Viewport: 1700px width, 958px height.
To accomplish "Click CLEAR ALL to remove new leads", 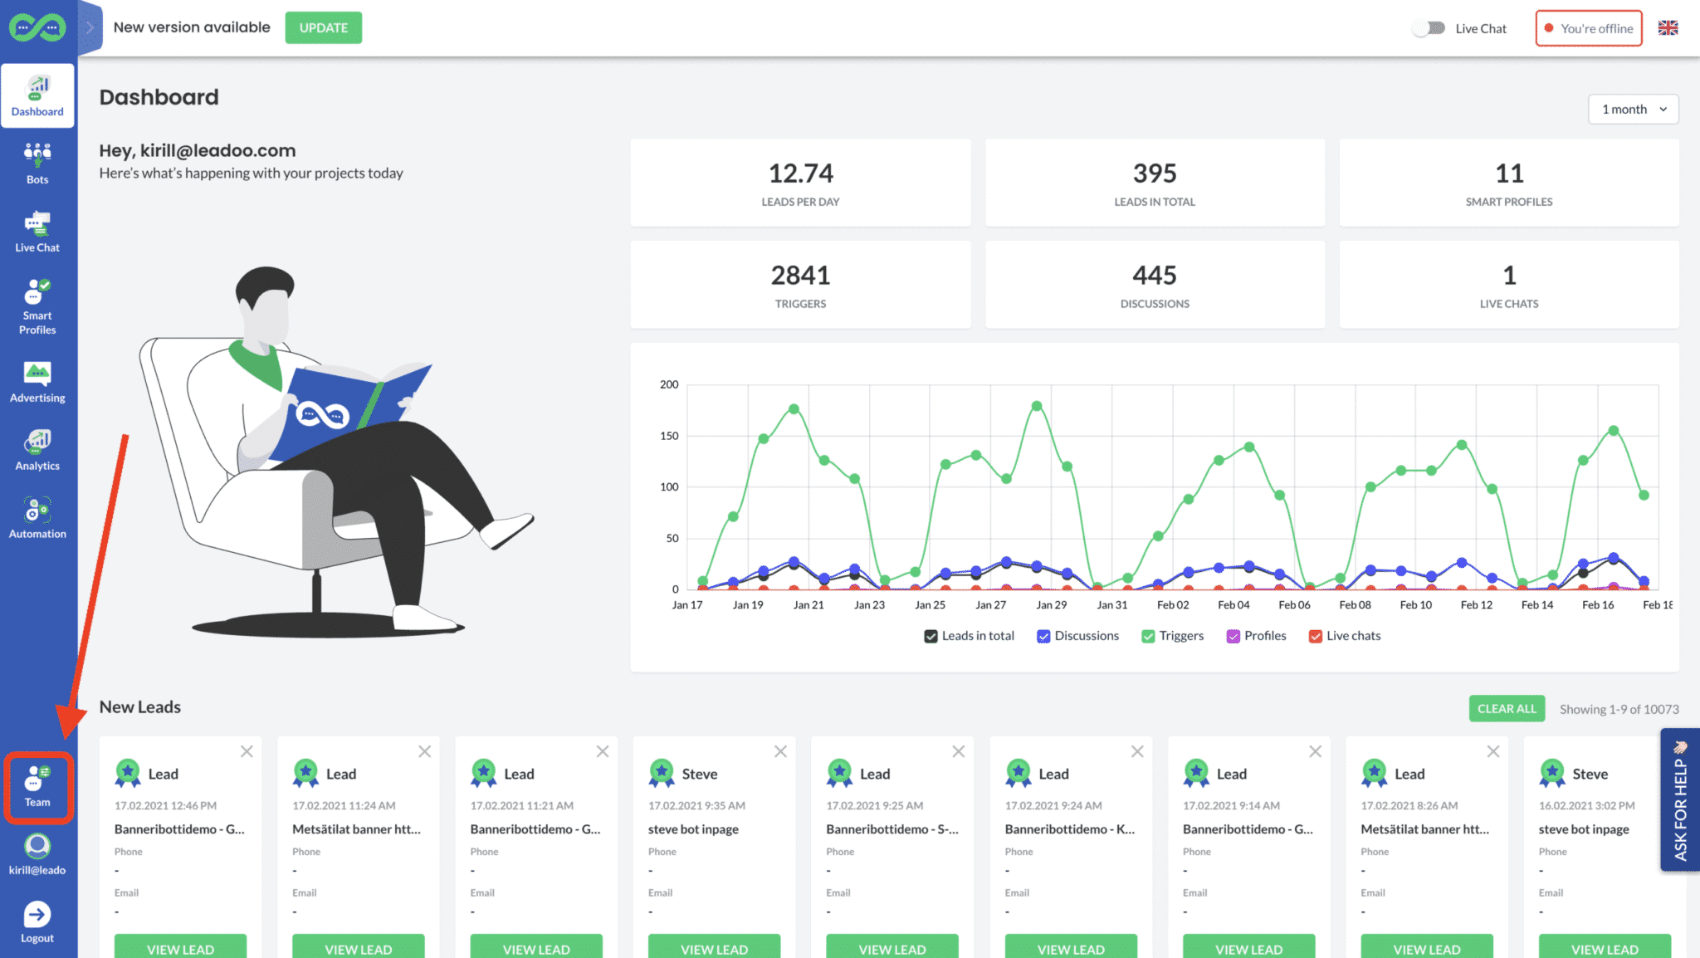I will (x=1506, y=708).
